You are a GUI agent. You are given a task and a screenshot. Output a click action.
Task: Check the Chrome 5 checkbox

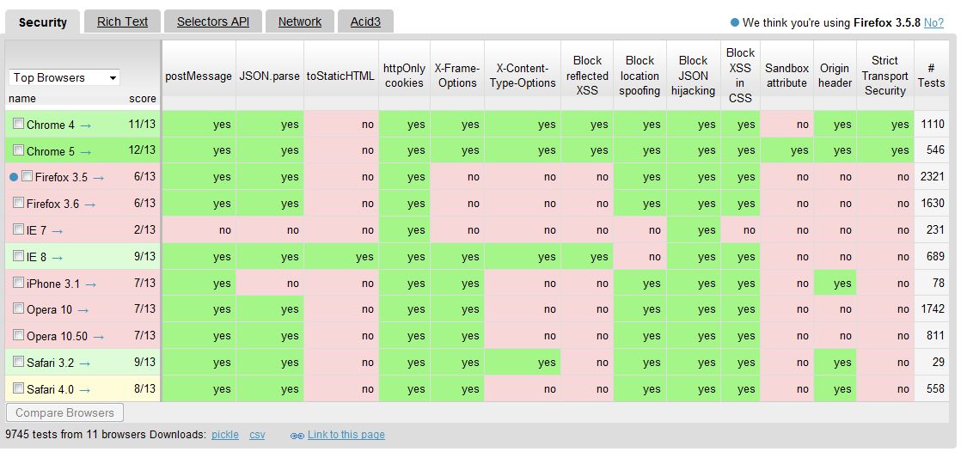coord(19,150)
